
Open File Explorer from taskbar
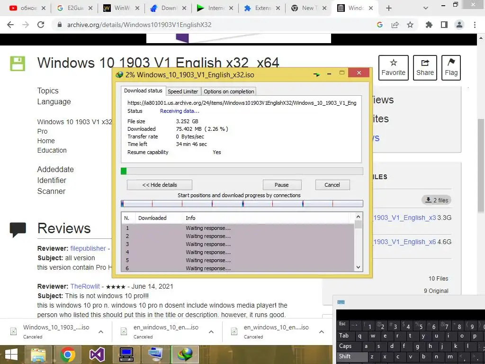pos(38,355)
